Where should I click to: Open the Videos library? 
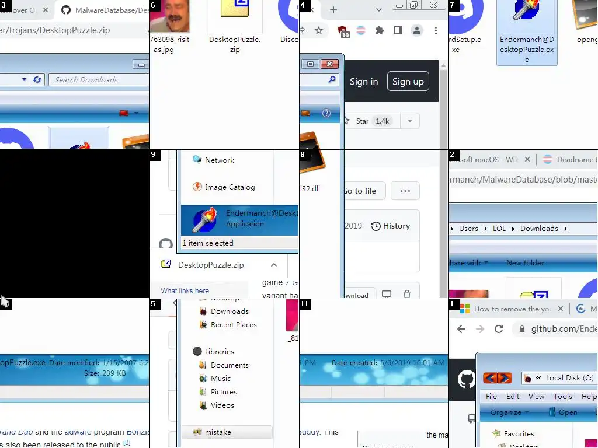tap(217, 405)
